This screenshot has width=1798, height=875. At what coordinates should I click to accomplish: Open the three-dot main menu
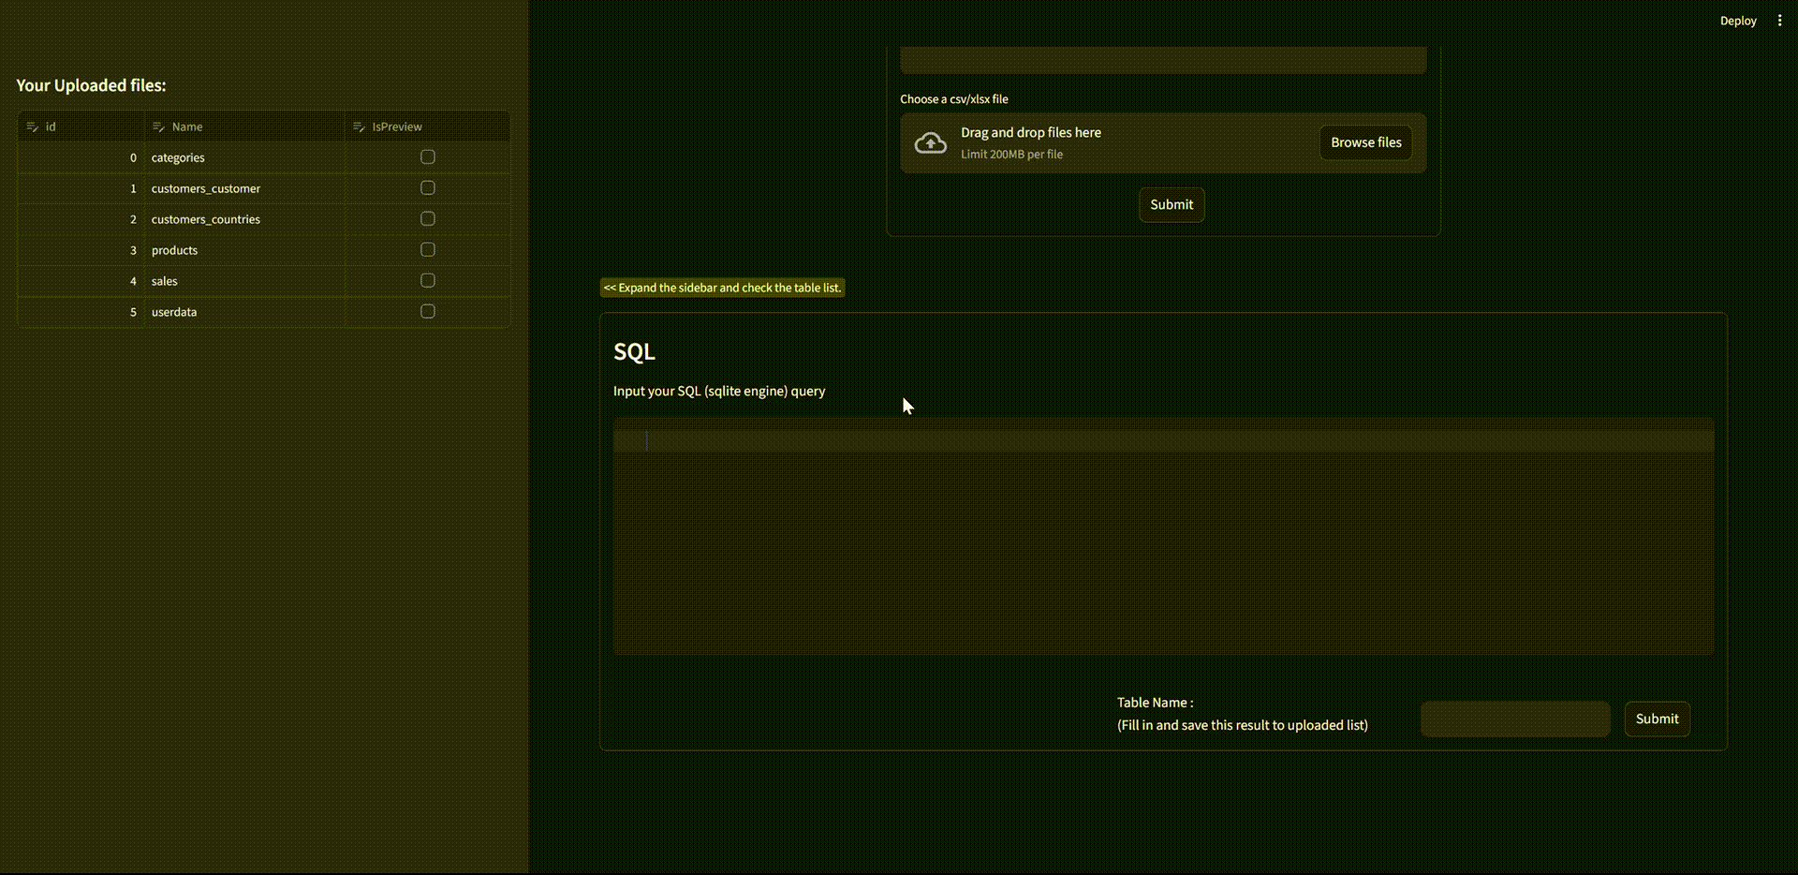pyautogui.click(x=1779, y=21)
